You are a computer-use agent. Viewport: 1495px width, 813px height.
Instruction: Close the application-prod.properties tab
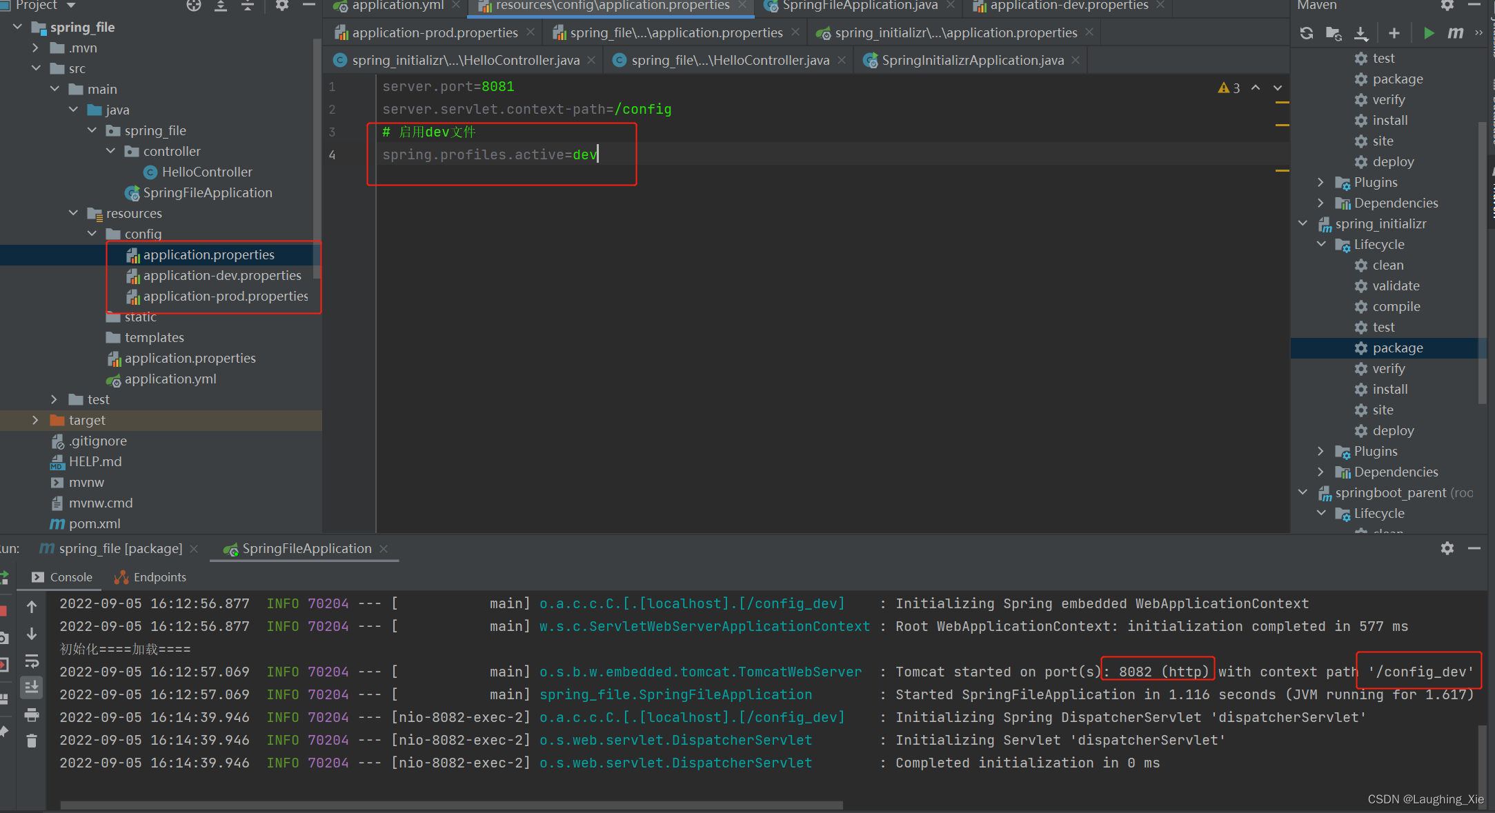coord(530,32)
